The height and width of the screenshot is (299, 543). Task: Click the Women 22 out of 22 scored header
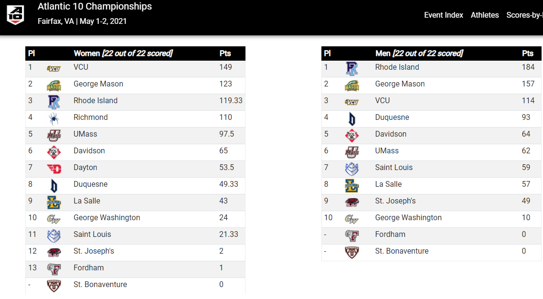[123, 53]
